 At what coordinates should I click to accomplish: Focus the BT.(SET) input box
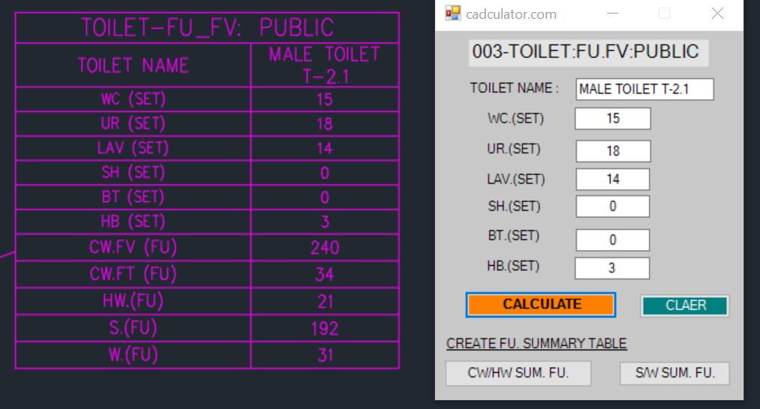[x=613, y=240]
